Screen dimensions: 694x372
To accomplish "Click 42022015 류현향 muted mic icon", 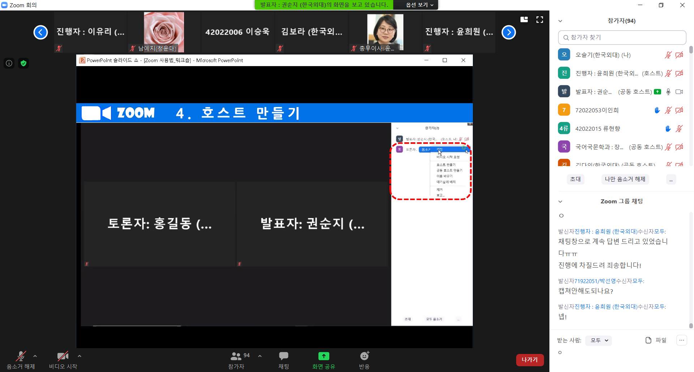I will point(679,129).
